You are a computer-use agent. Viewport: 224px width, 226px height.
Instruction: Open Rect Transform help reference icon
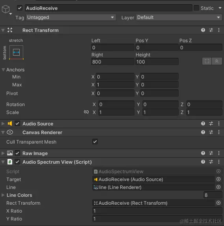point(203,30)
